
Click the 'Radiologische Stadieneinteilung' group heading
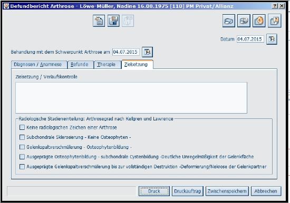pos(96,119)
